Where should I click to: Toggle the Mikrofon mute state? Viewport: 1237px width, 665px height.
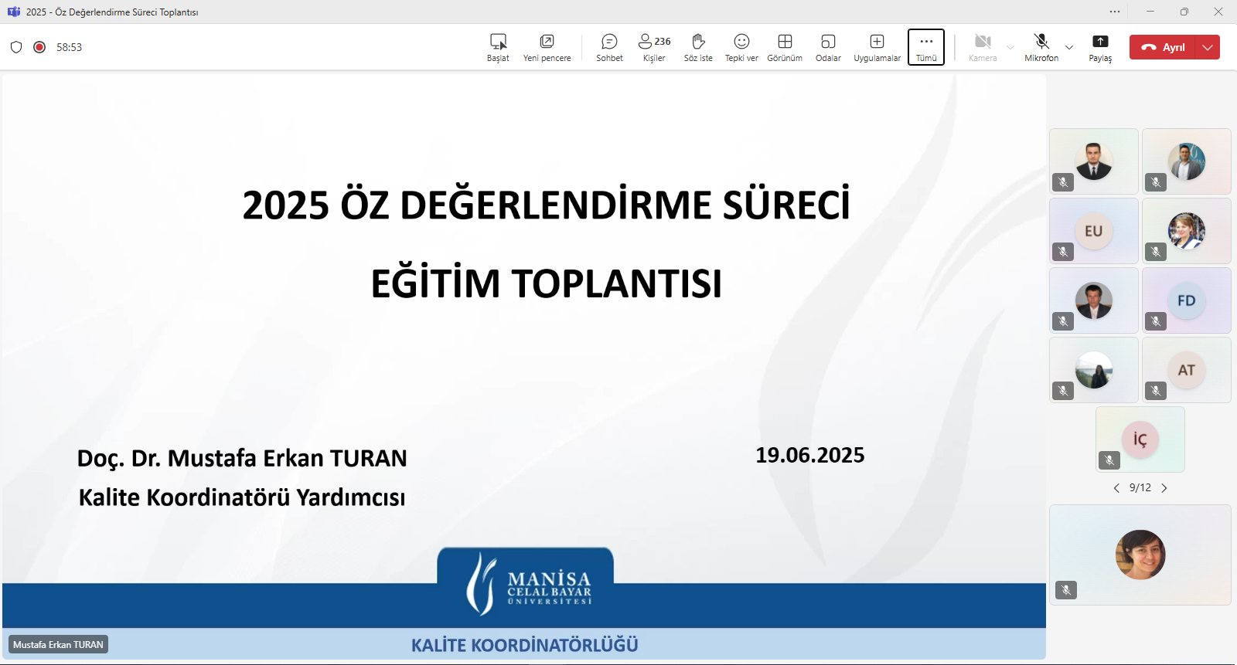point(1041,47)
